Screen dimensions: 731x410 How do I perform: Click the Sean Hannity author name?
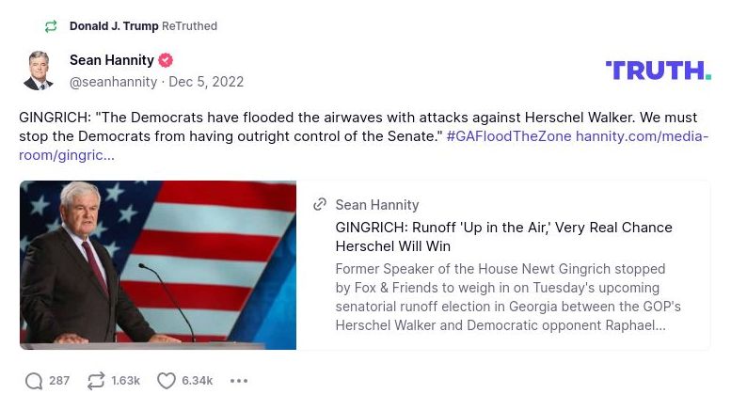tap(111, 60)
